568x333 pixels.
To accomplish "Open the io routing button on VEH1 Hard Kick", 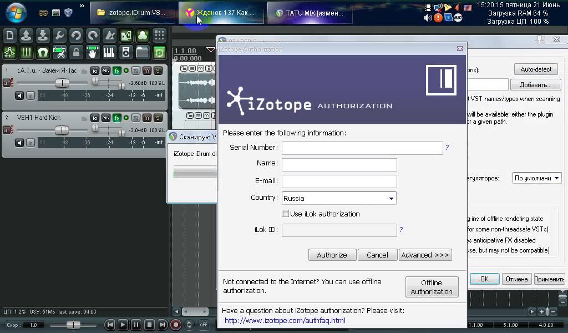I will (x=94, y=118).
